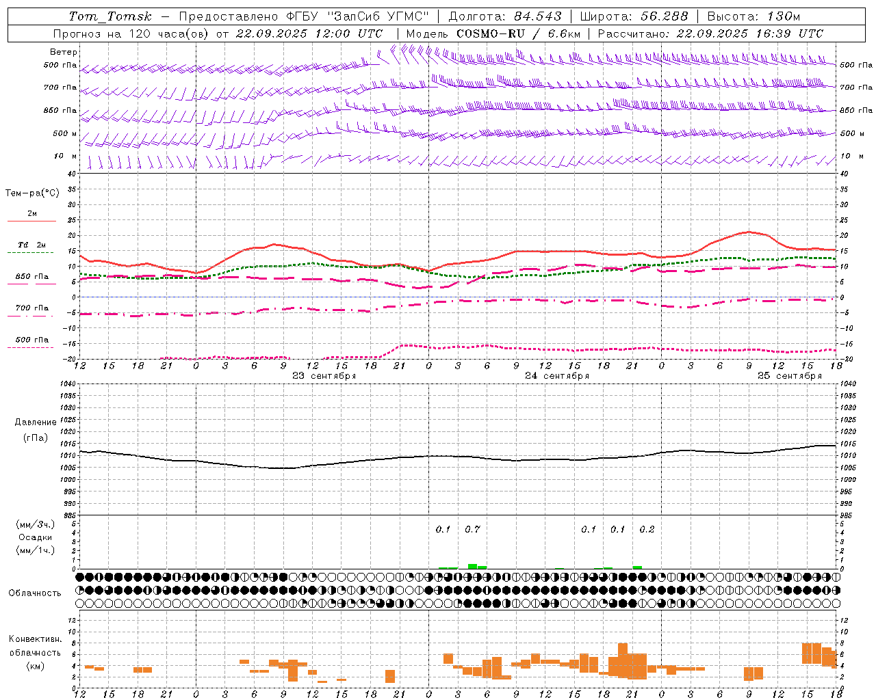Click the 'Ветер' wind panel label

[x=64, y=52]
